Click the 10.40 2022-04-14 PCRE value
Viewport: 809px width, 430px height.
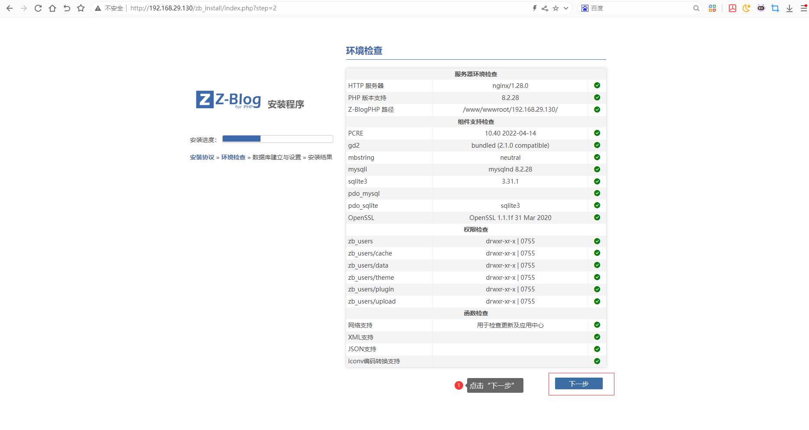(x=510, y=133)
